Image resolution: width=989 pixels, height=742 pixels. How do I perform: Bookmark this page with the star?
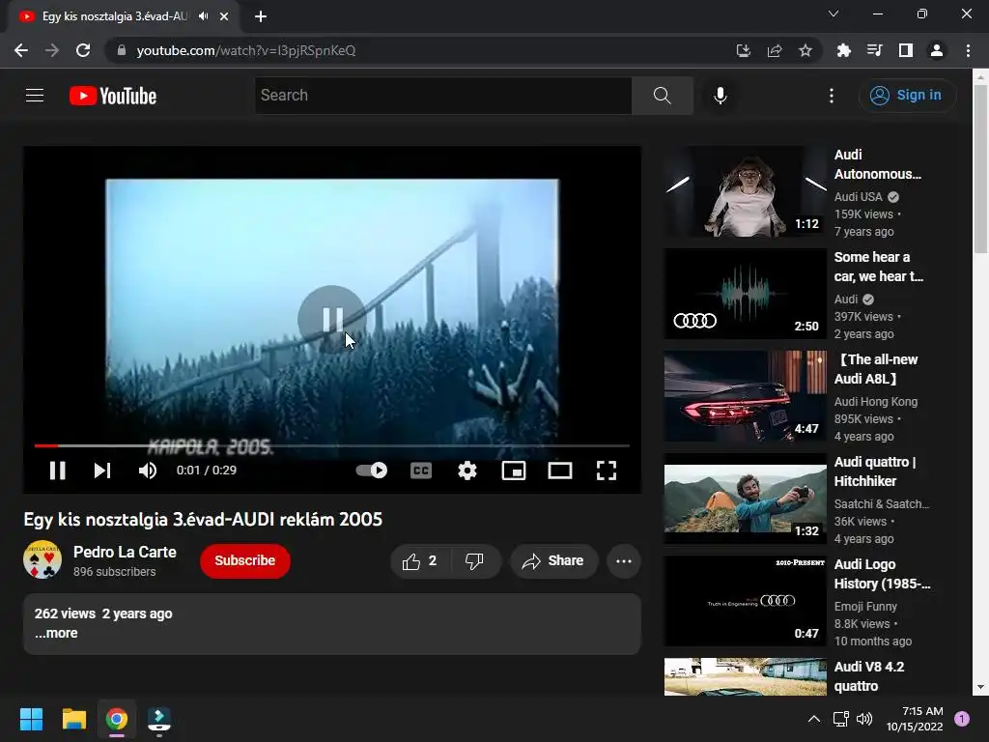coord(805,50)
